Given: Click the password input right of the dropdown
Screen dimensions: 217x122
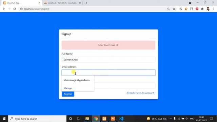Looking at the screenshot, I should (x=125, y=86).
